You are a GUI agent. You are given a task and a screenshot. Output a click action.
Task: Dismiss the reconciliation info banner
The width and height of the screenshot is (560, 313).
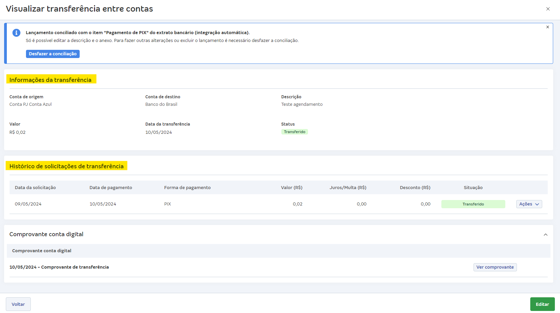coord(547,27)
